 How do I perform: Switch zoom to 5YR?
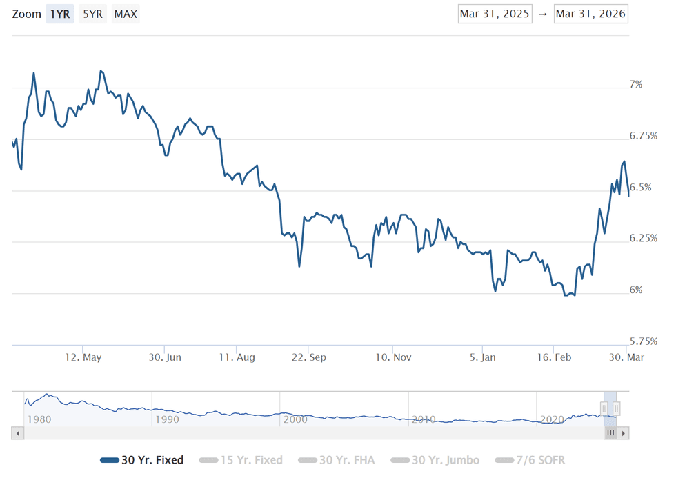pyautogui.click(x=92, y=14)
